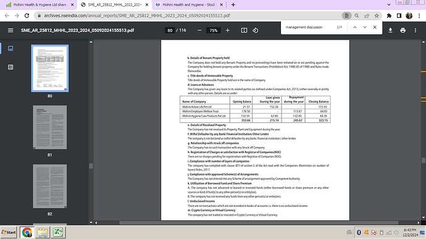Open the Chrome three-dot menu
The image size is (426, 239).
point(419,15)
